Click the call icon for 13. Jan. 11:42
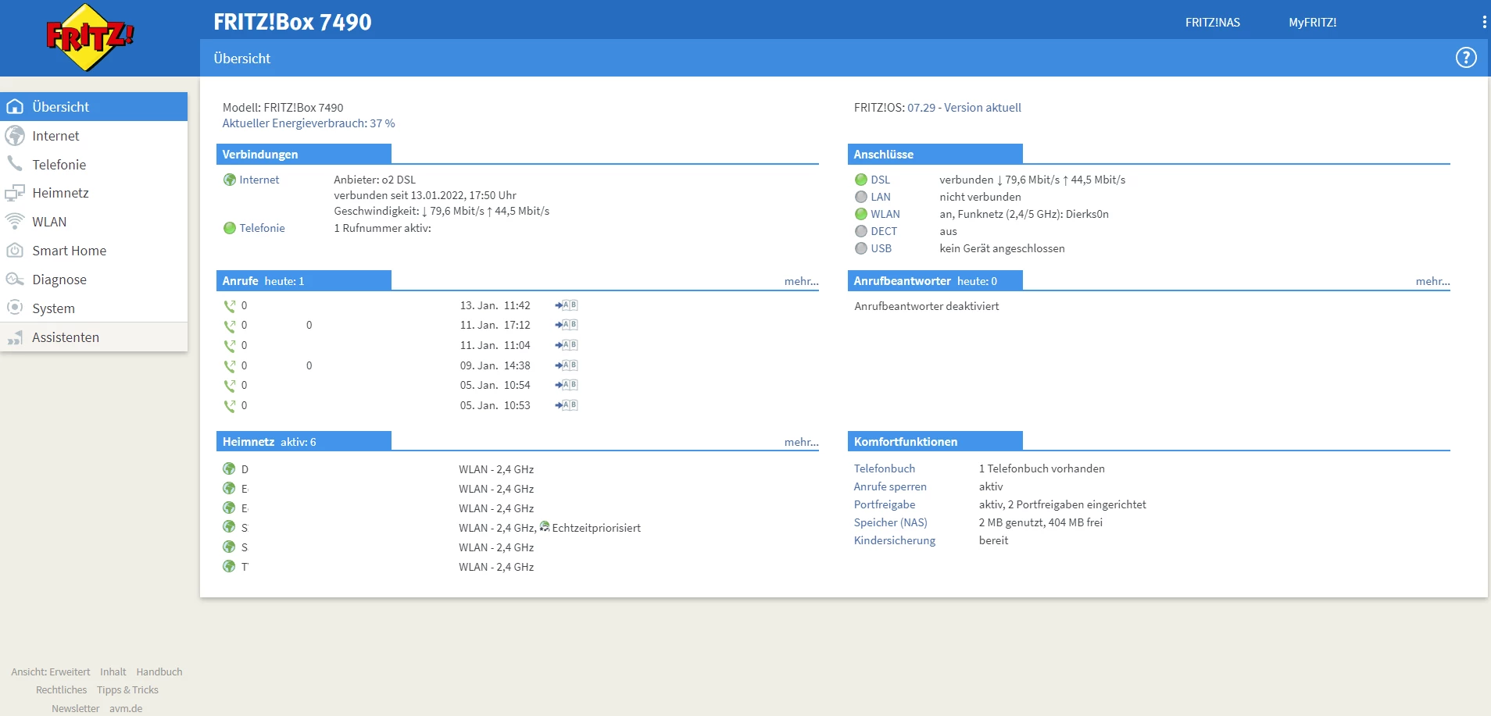1491x716 pixels. 230,306
